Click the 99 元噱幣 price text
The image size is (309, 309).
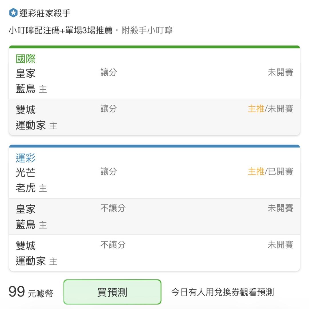click(x=31, y=292)
